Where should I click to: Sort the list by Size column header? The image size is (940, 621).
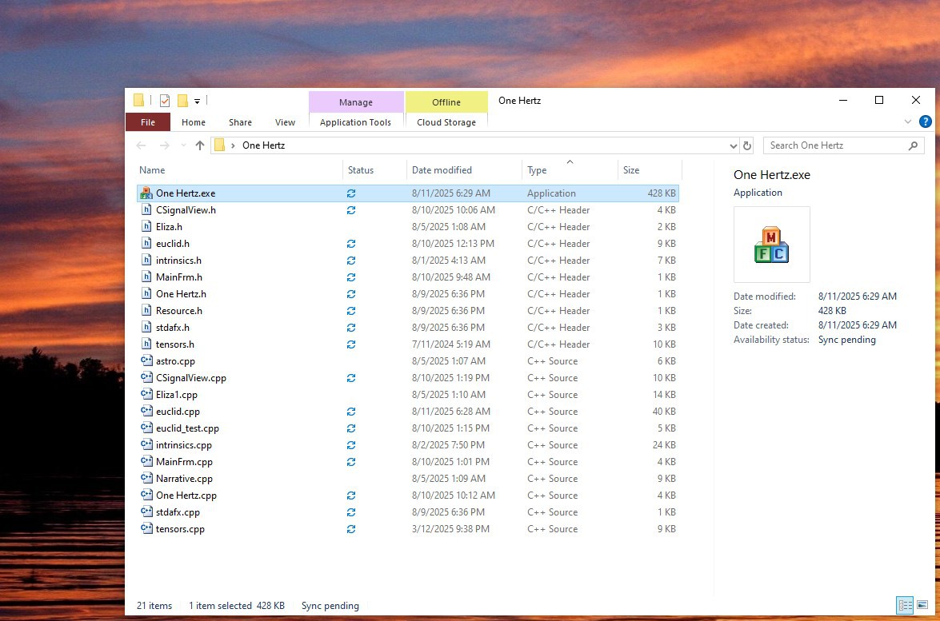pos(631,170)
